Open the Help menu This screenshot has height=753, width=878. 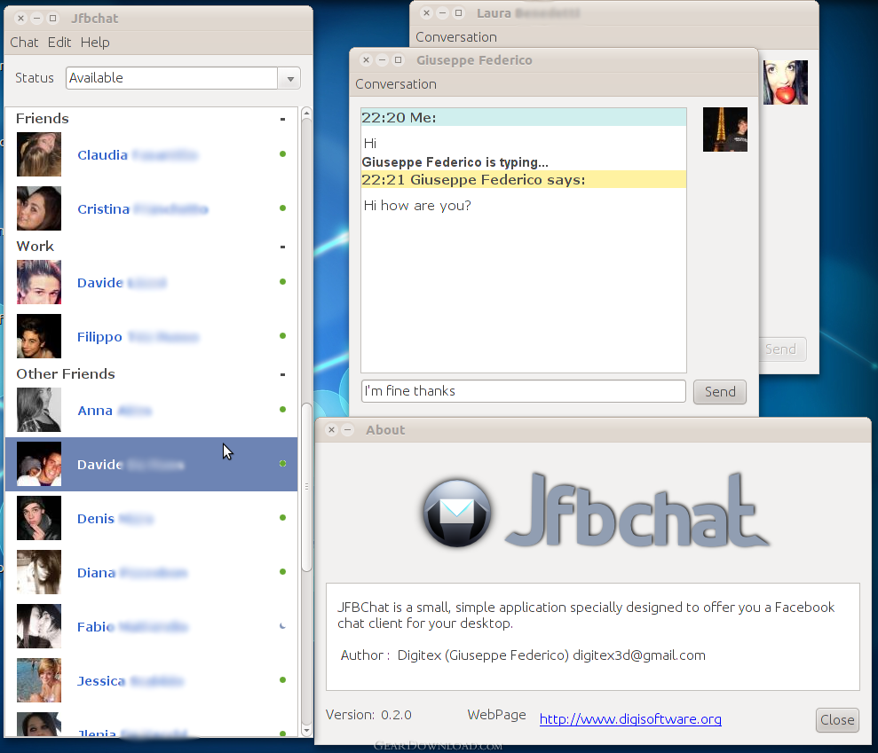pyautogui.click(x=95, y=43)
